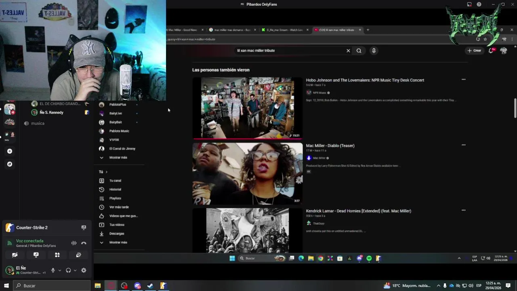The height and width of the screenshot is (291, 517).
Task: Clear the YouTube search box text
Action: pos(348,51)
